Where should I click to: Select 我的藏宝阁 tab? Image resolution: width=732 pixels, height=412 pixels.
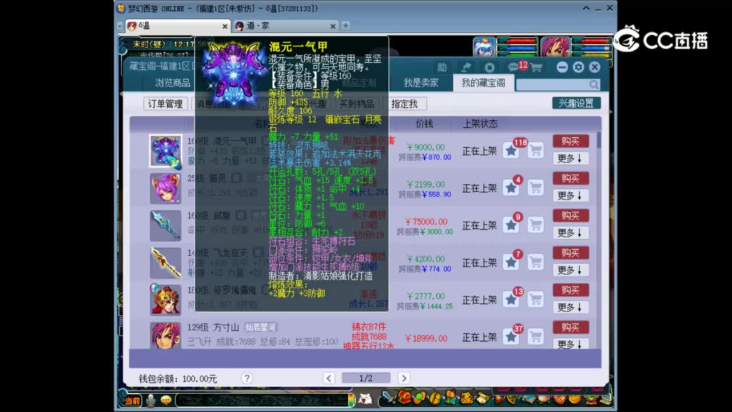[483, 83]
